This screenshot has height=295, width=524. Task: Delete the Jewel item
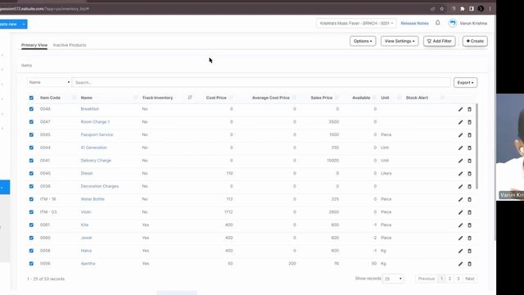click(x=469, y=238)
